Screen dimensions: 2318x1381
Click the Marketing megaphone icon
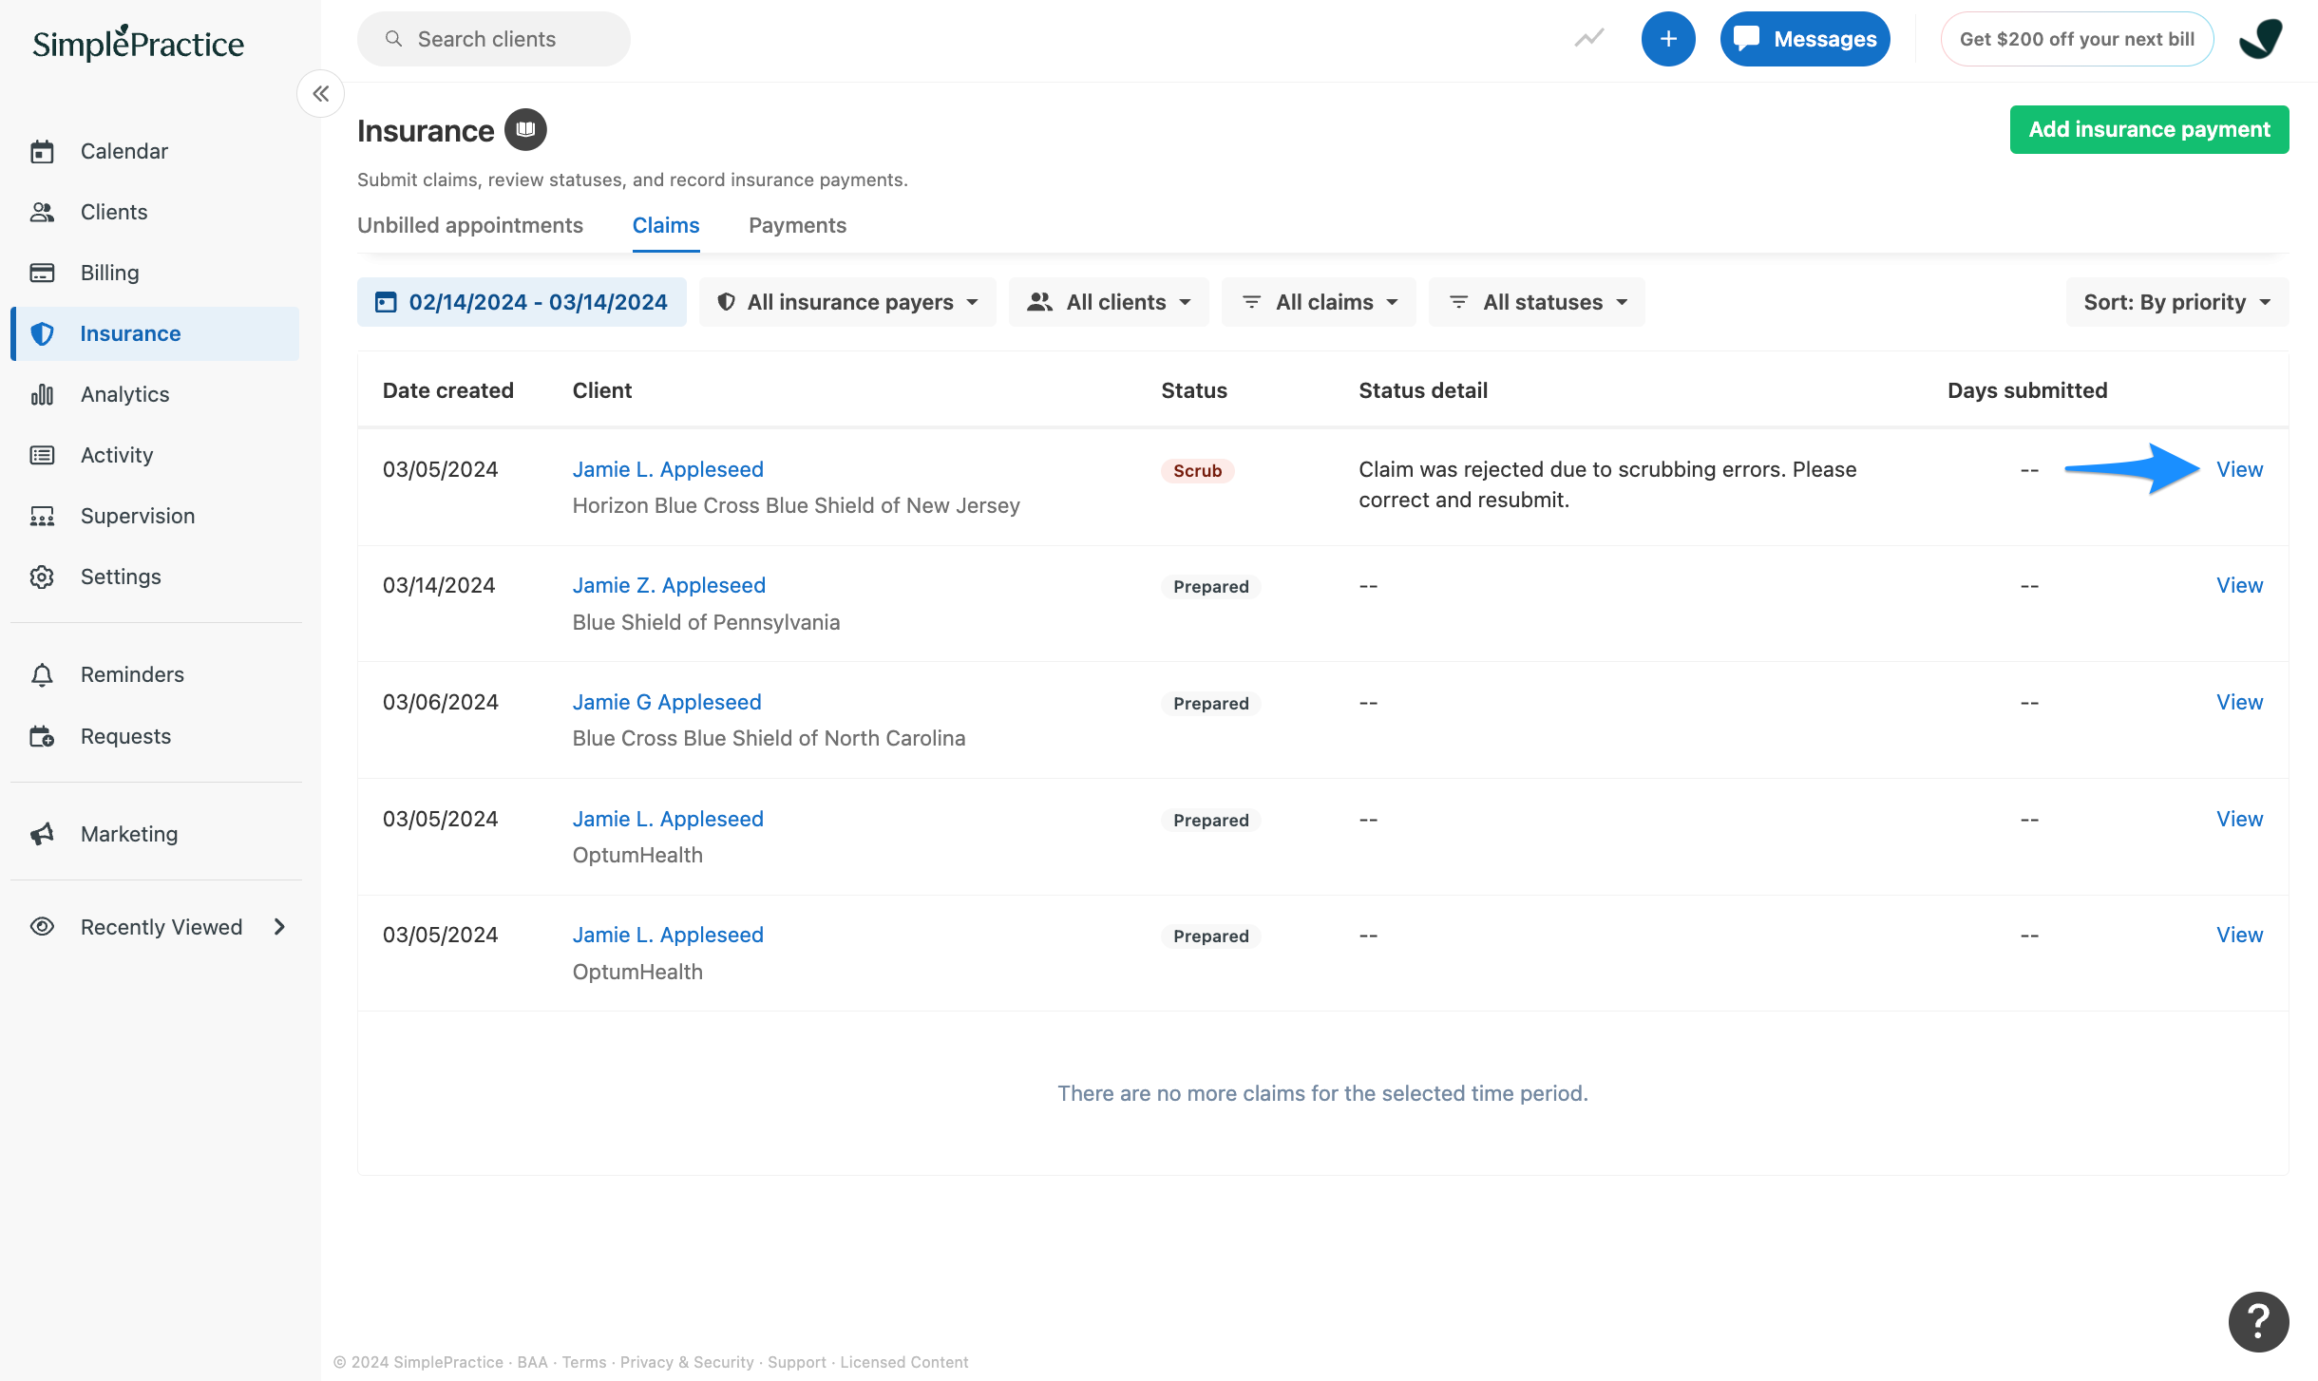[x=42, y=834]
